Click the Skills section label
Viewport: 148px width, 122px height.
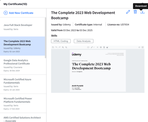[x=54, y=36]
